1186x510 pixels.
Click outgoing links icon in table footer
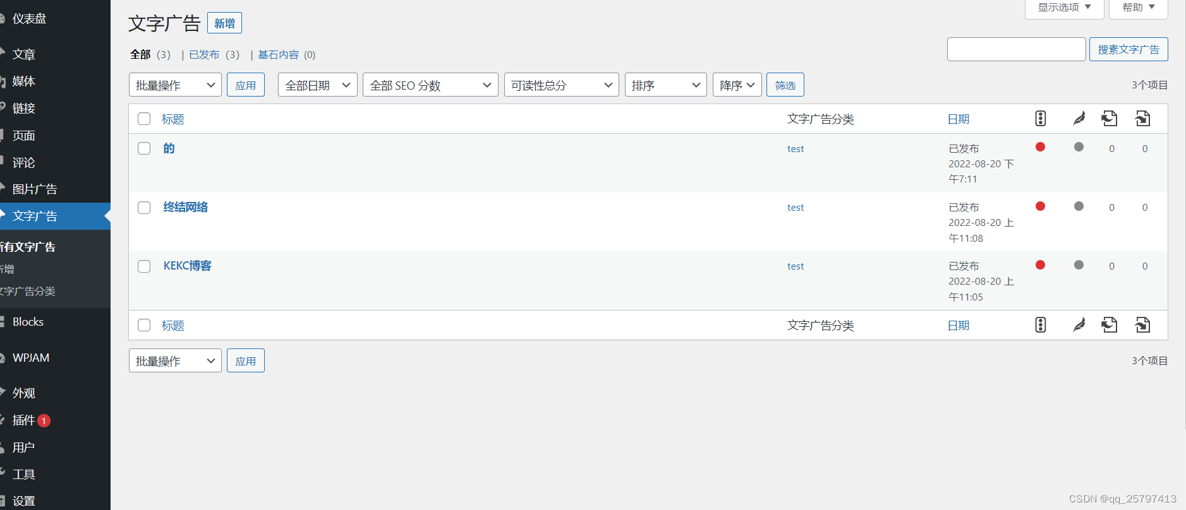[1110, 325]
